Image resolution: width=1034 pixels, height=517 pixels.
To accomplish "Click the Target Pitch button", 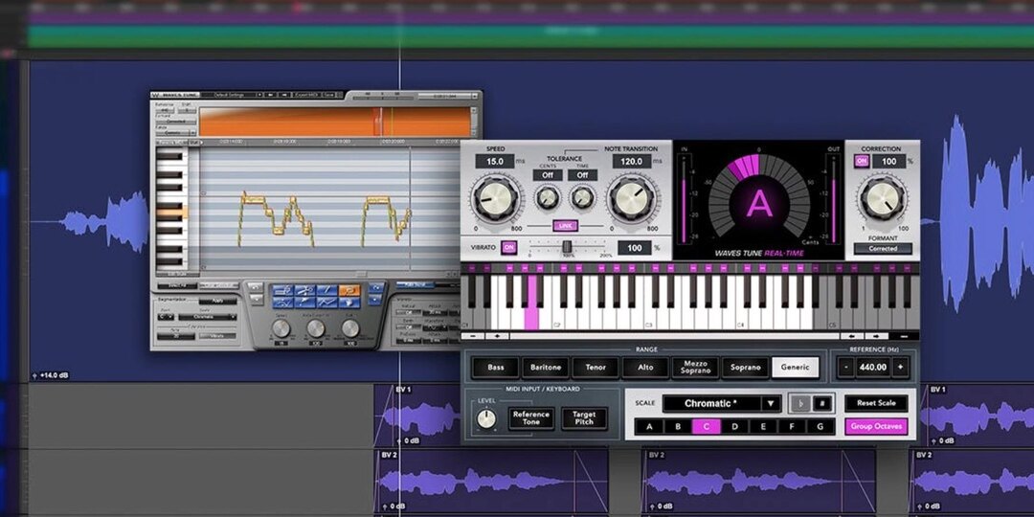I will (584, 418).
